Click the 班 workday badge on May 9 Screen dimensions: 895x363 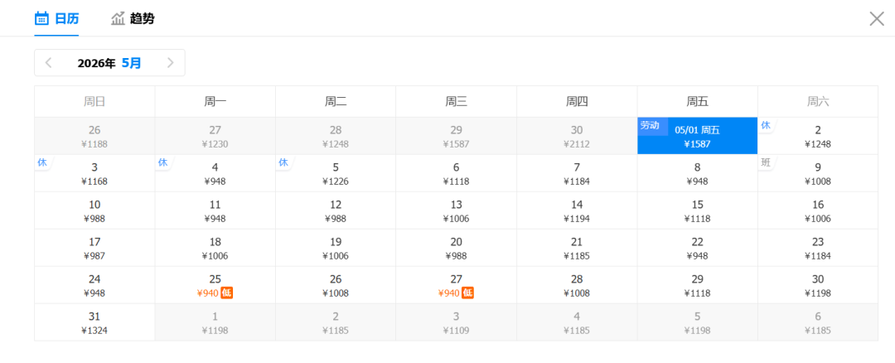pyautogui.click(x=766, y=162)
